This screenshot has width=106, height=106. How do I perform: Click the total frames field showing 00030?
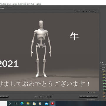pos(50,97)
